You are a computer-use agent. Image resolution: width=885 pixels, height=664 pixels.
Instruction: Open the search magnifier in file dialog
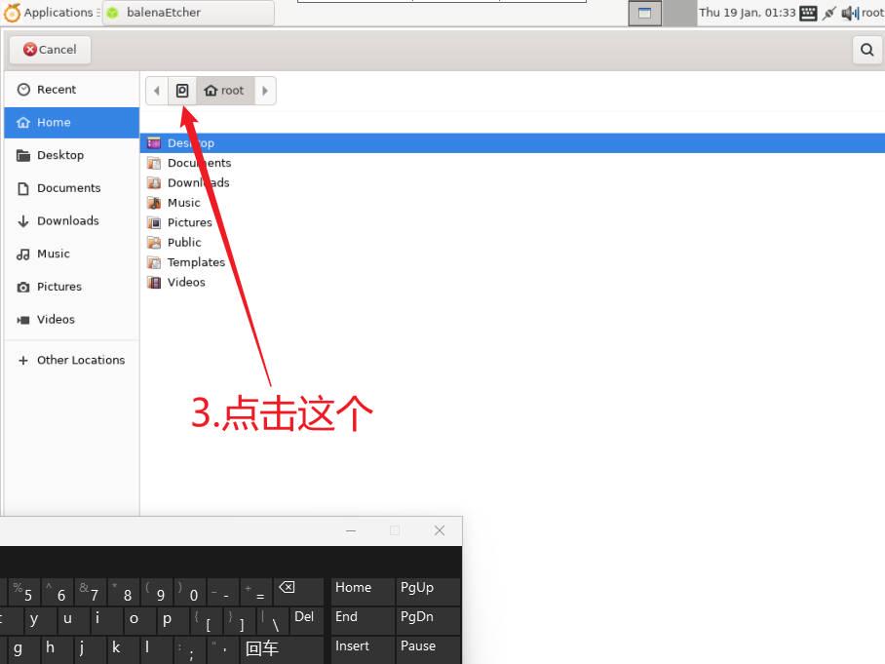tap(866, 50)
